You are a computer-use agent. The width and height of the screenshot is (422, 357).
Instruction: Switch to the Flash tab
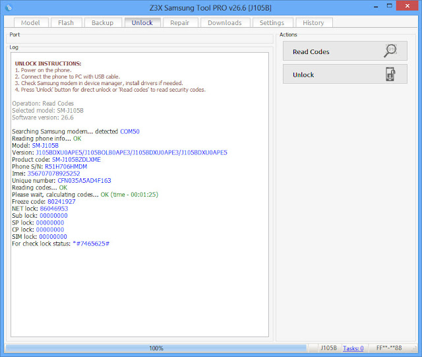pos(66,22)
